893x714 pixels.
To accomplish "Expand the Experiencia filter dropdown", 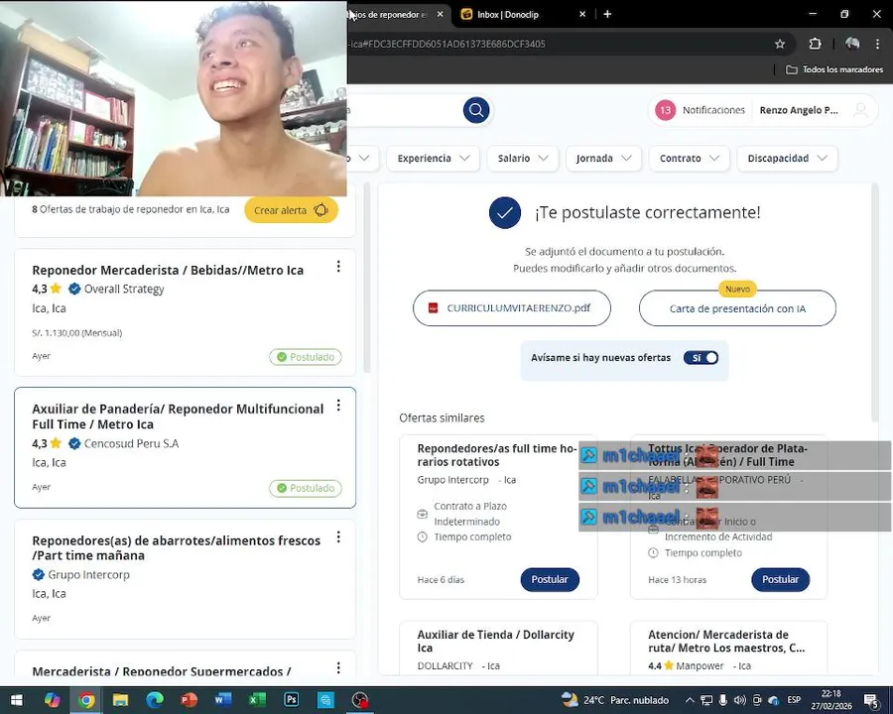I will point(434,159).
